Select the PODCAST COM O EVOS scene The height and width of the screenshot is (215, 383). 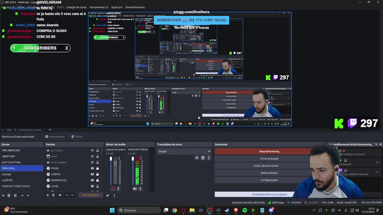(22, 186)
